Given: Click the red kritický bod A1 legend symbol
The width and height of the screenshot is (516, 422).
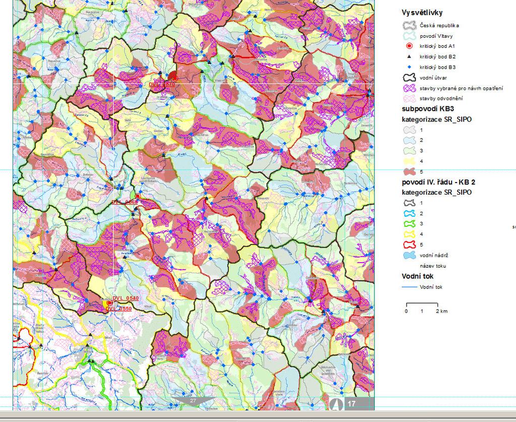Looking at the screenshot, I should click(409, 46).
